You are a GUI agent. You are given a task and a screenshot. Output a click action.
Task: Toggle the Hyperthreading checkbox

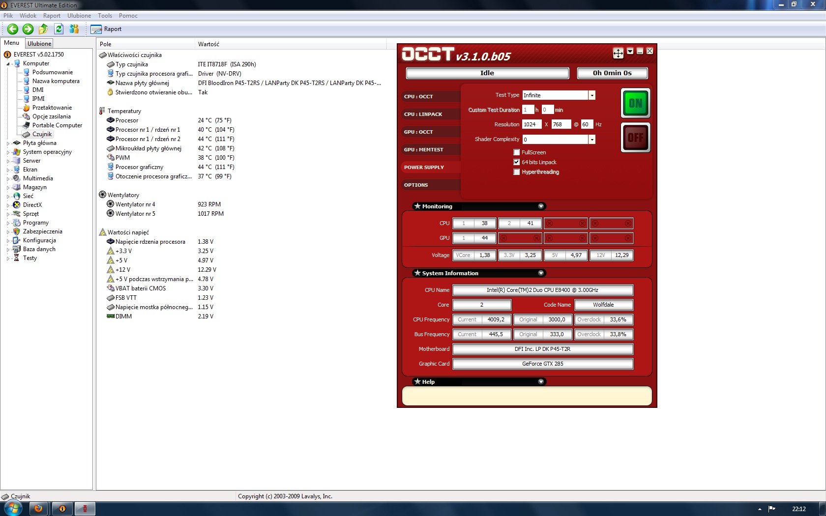(x=516, y=172)
